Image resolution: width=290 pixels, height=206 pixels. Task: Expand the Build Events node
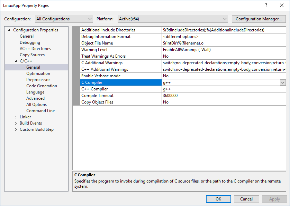tap(16, 123)
